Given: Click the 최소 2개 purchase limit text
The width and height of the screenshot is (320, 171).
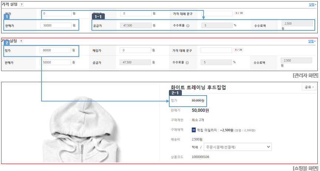Looking at the screenshot, I should (x=197, y=120).
